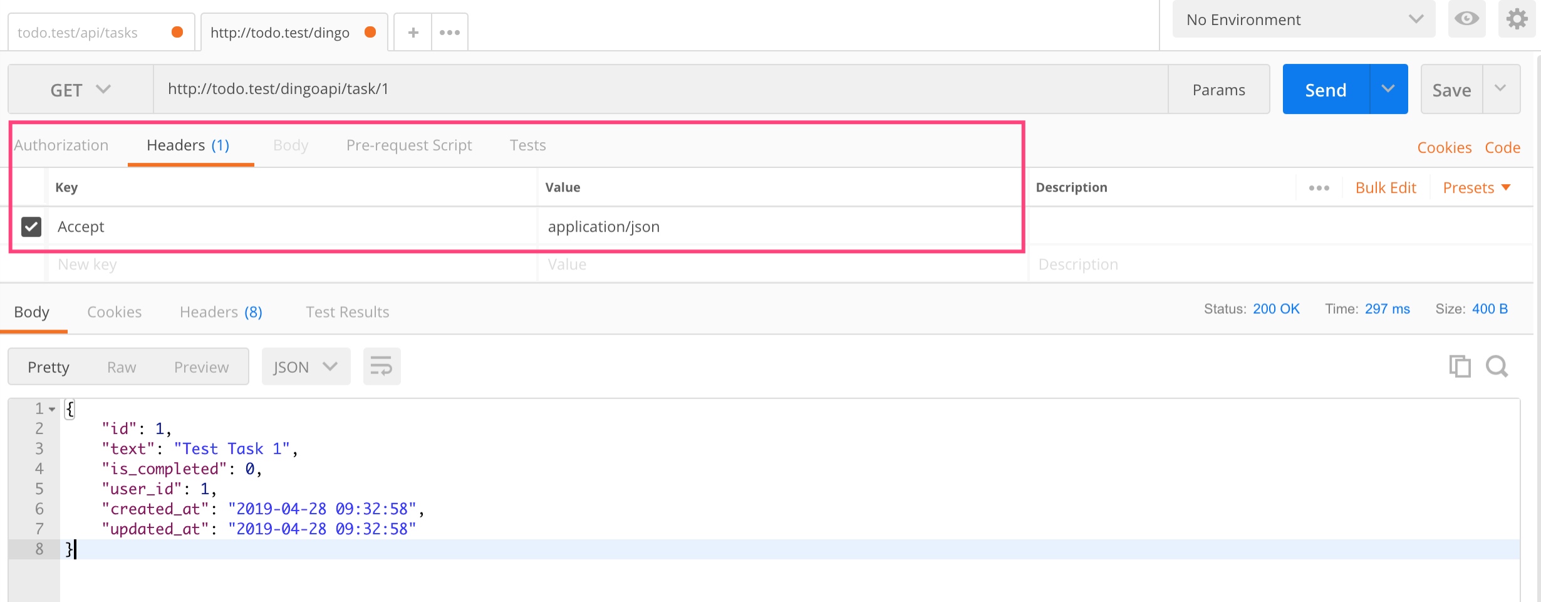
Task: Open the Authorization tab
Action: pos(61,145)
